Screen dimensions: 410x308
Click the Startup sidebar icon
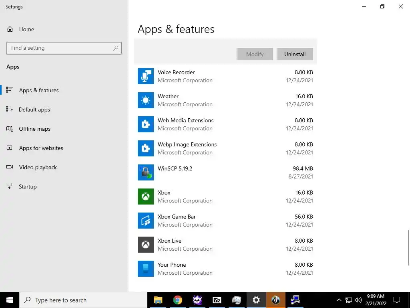(x=10, y=186)
